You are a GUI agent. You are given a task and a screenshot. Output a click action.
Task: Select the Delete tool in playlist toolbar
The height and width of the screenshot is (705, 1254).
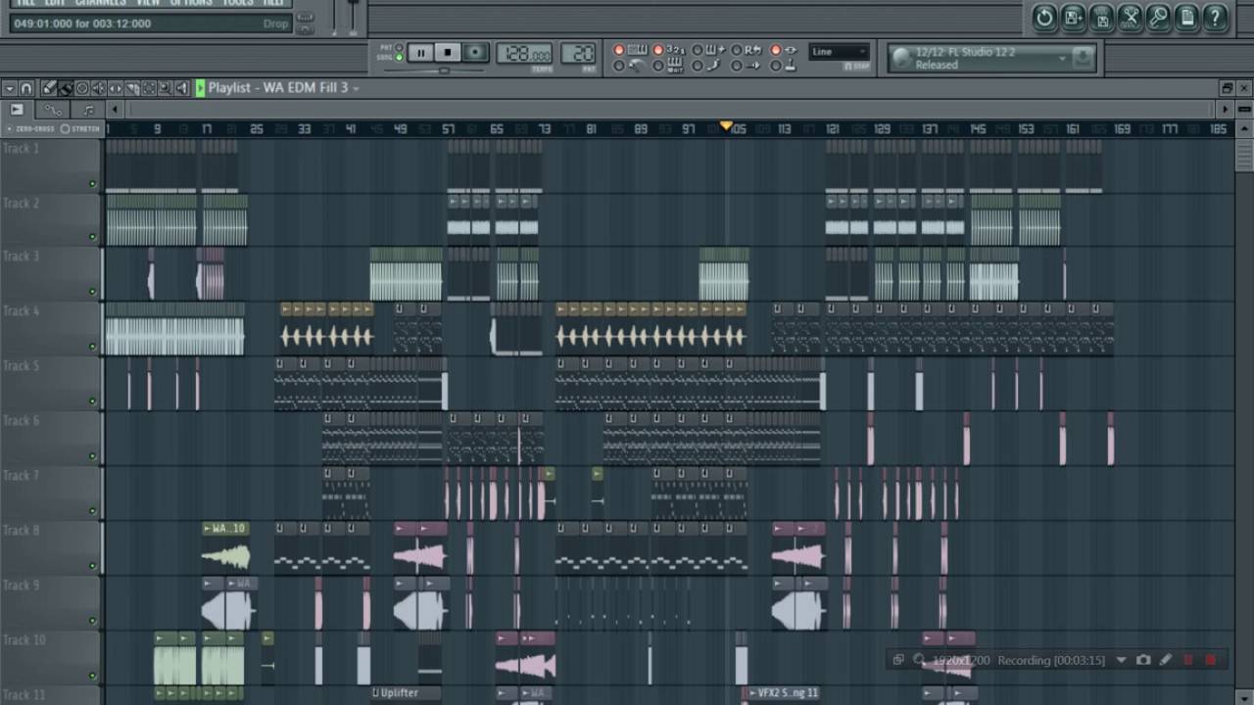[82, 88]
